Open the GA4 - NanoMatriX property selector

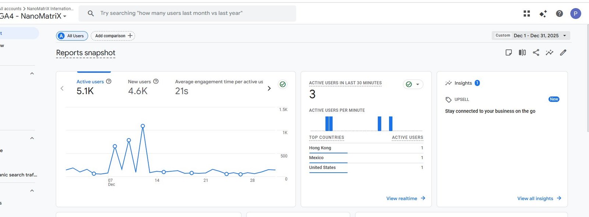pos(33,16)
